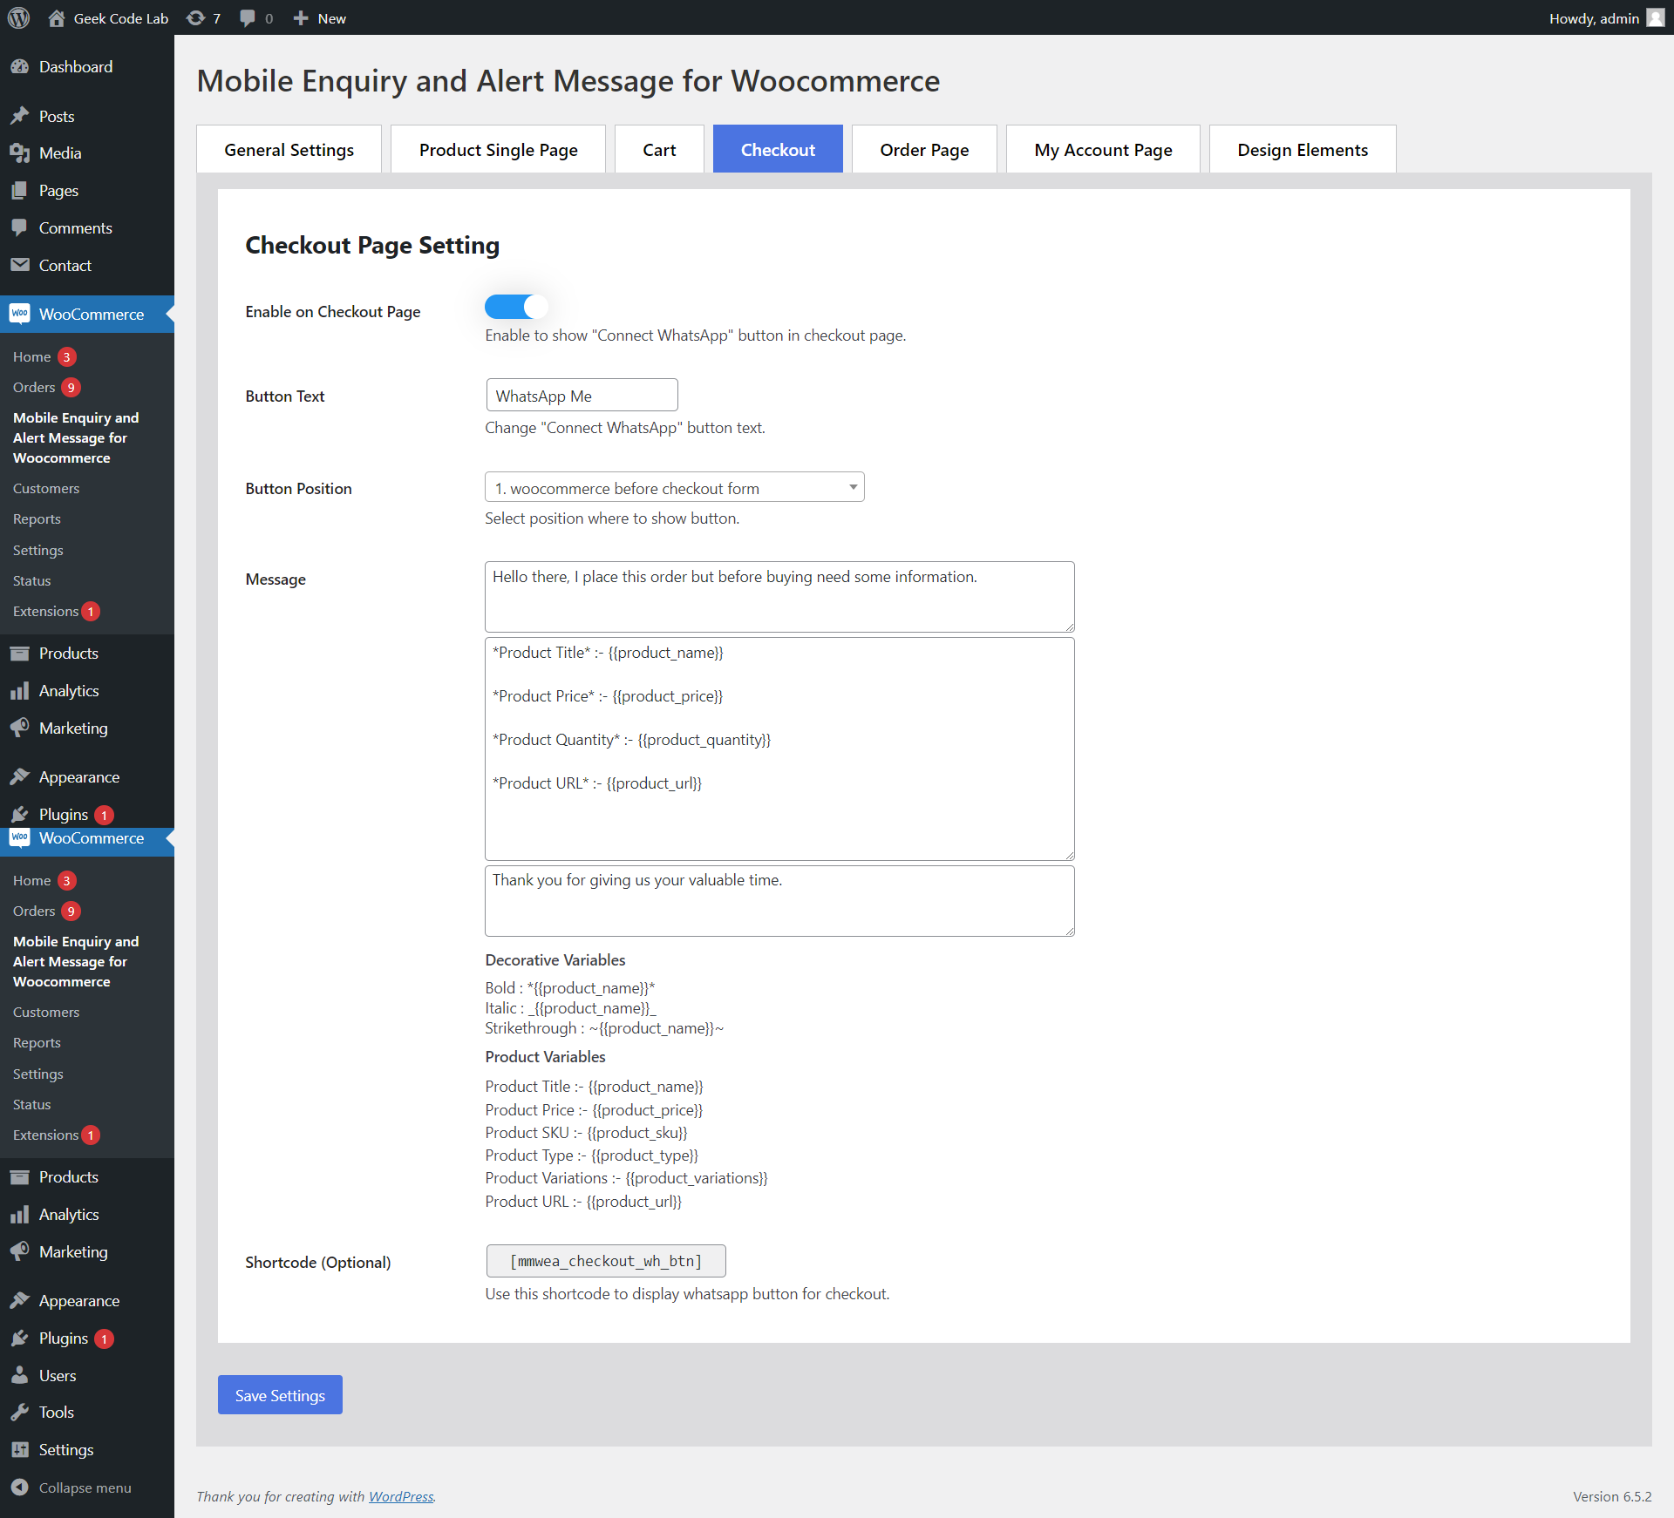Open the Button Position dropdown

click(675, 487)
